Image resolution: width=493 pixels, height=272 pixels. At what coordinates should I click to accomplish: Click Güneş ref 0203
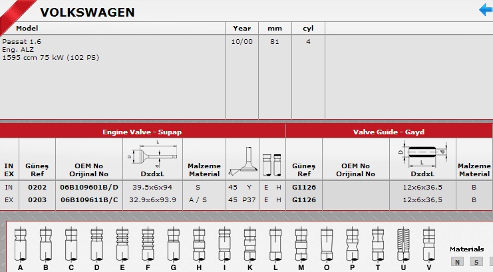pyautogui.click(x=37, y=200)
